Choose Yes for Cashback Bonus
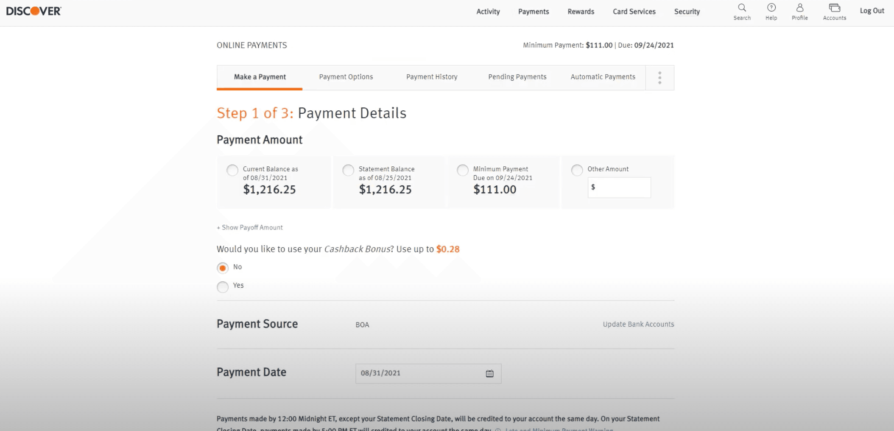894x431 pixels. coord(223,287)
